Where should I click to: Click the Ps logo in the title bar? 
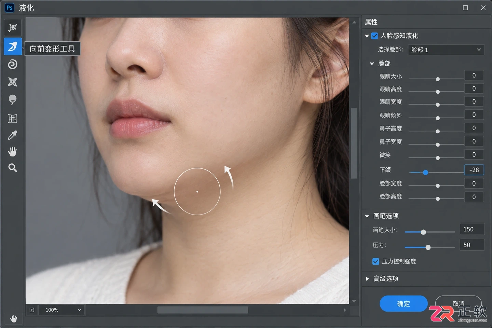[10, 8]
